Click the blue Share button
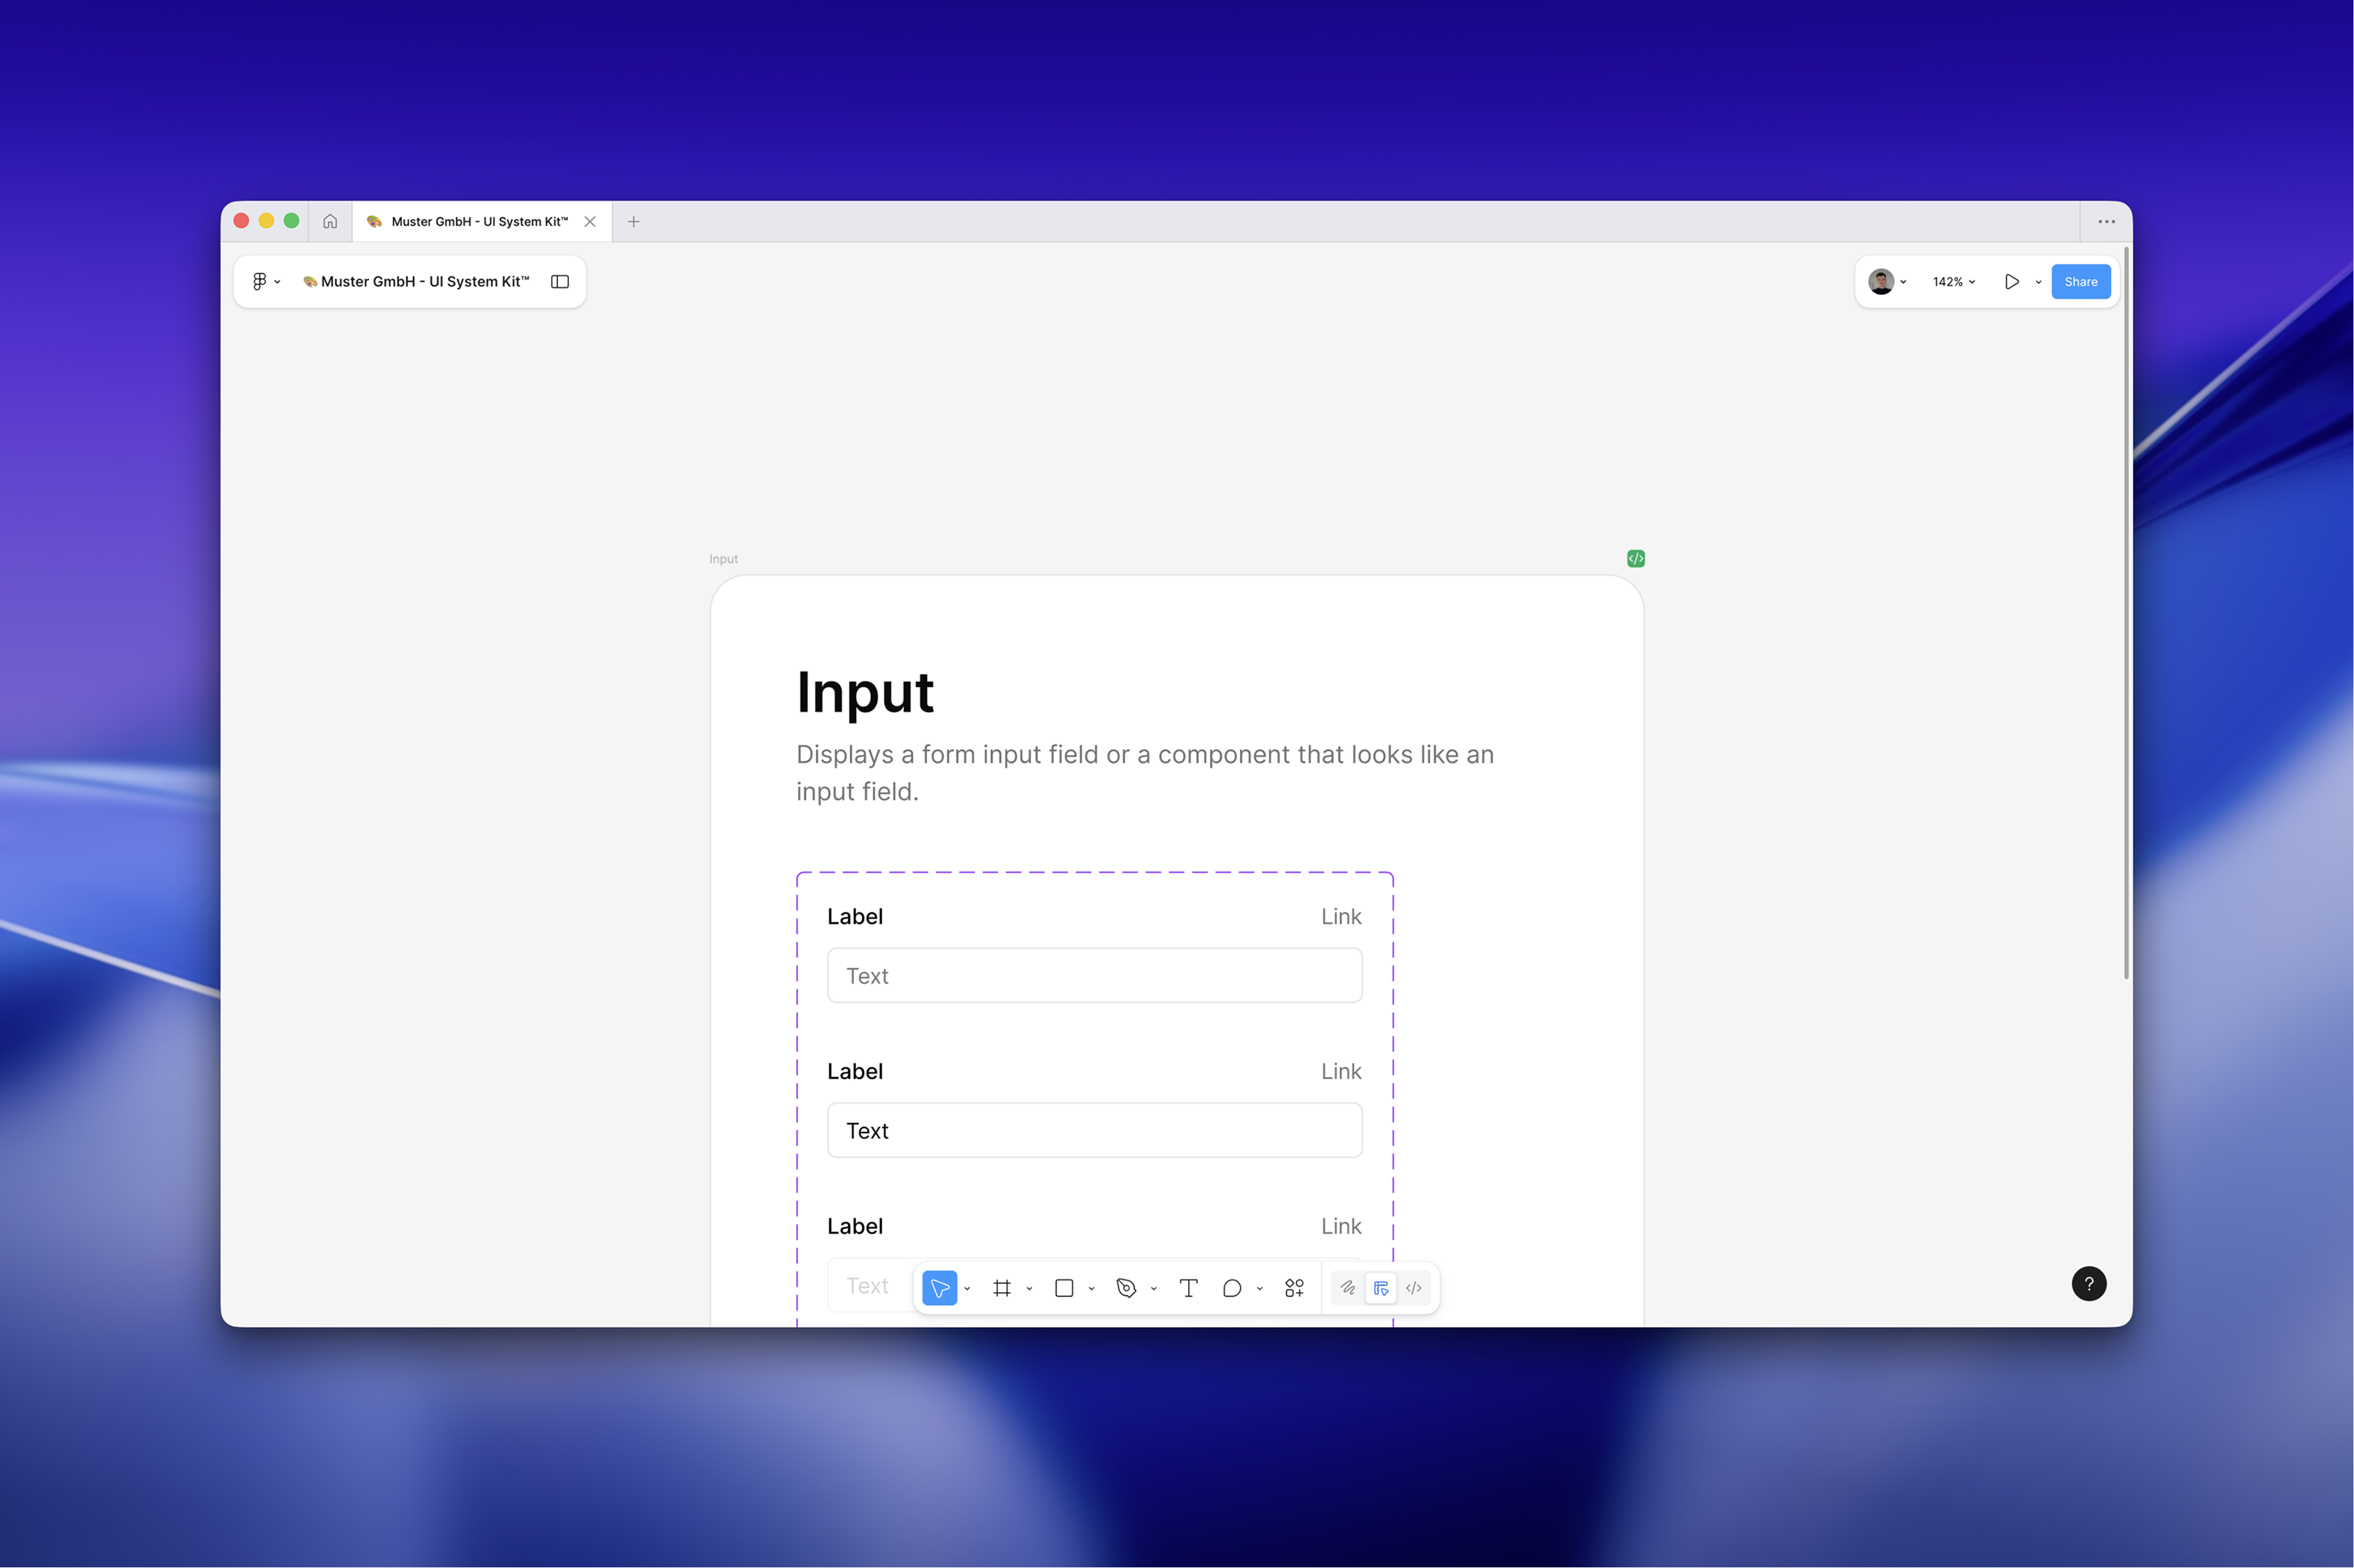The height and width of the screenshot is (1568, 2354). [x=2080, y=282]
